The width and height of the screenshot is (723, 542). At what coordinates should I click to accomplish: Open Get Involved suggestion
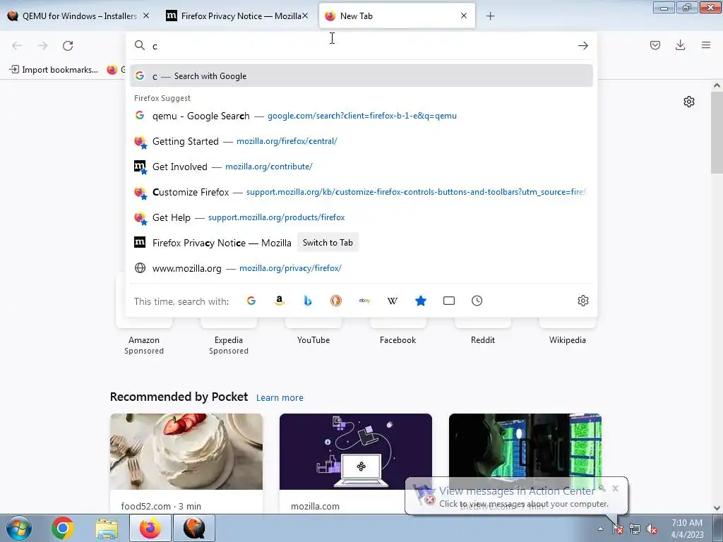361,167
